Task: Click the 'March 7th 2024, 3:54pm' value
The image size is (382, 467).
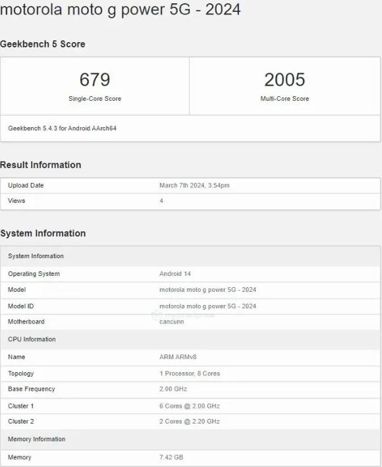Action: (x=194, y=185)
